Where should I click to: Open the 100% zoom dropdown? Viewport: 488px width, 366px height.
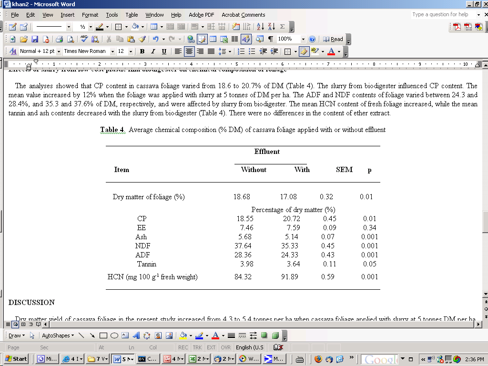pyautogui.click(x=303, y=39)
